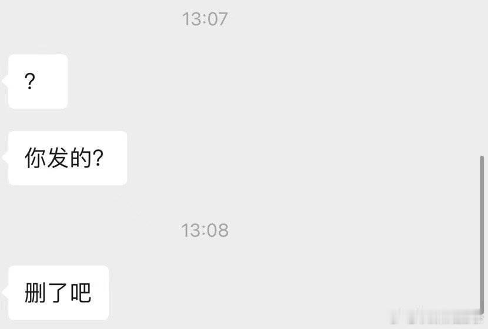Tap the lone "?" message bubble
This screenshot has height=329, width=488.
tap(38, 82)
